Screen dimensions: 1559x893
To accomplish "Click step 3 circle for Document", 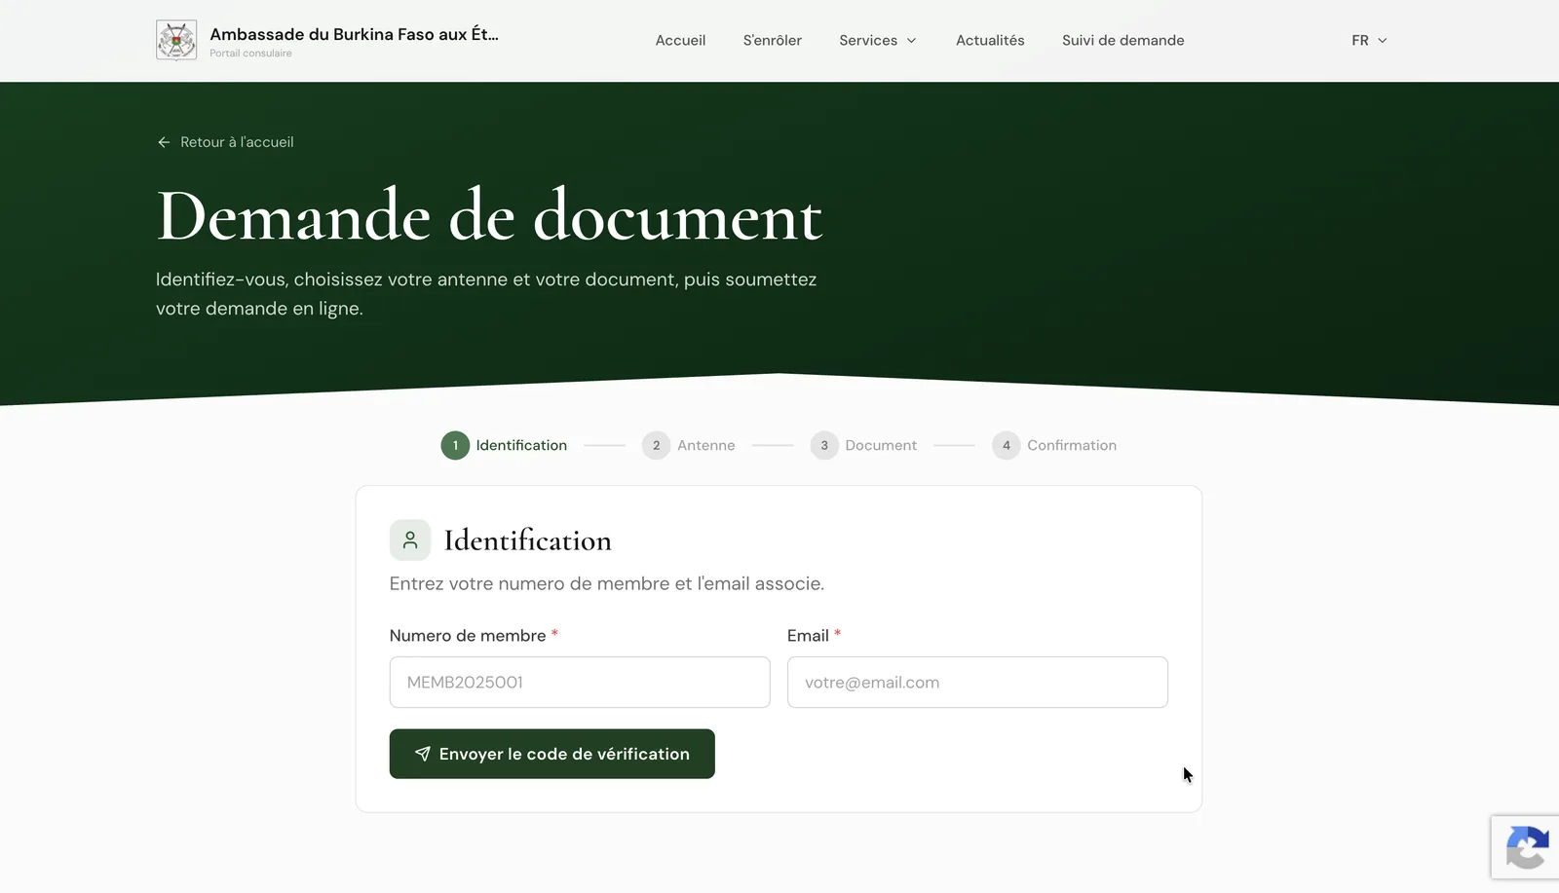I will (x=824, y=445).
